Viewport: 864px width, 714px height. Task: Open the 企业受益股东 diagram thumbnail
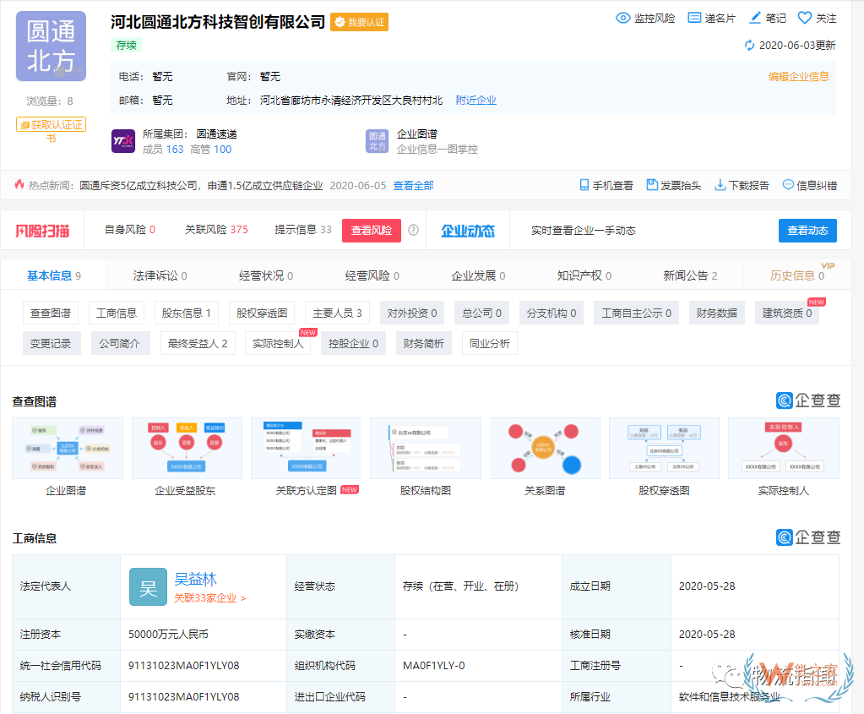(187, 448)
